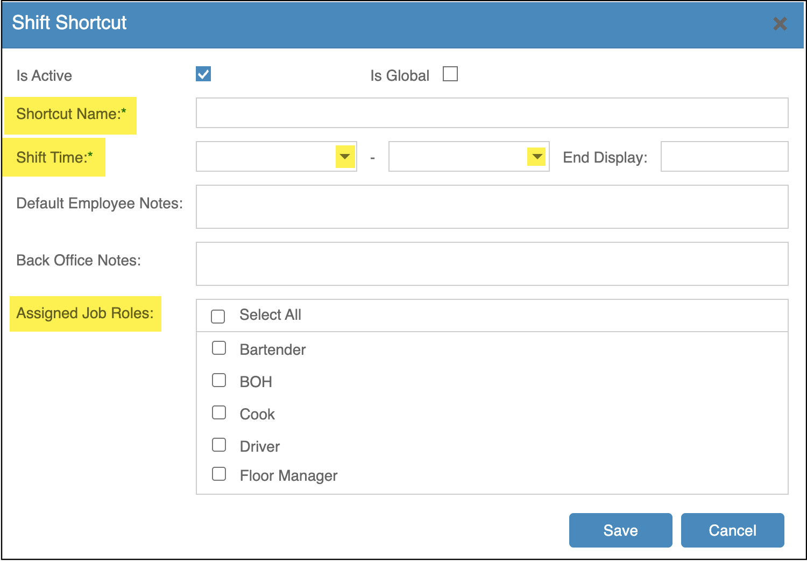The height and width of the screenshot is (561, 807).
Task: Check the Floor Manager role checkbox
Action: tap(219, 474)
